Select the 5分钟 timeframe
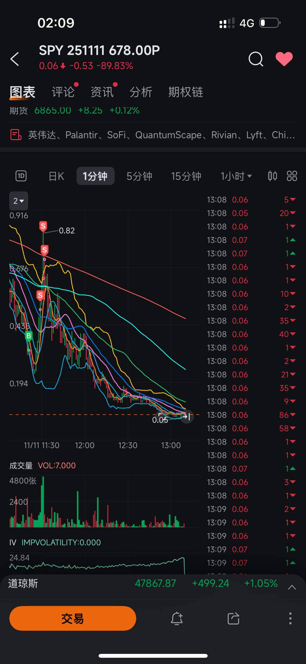 [x=139, y=176]
